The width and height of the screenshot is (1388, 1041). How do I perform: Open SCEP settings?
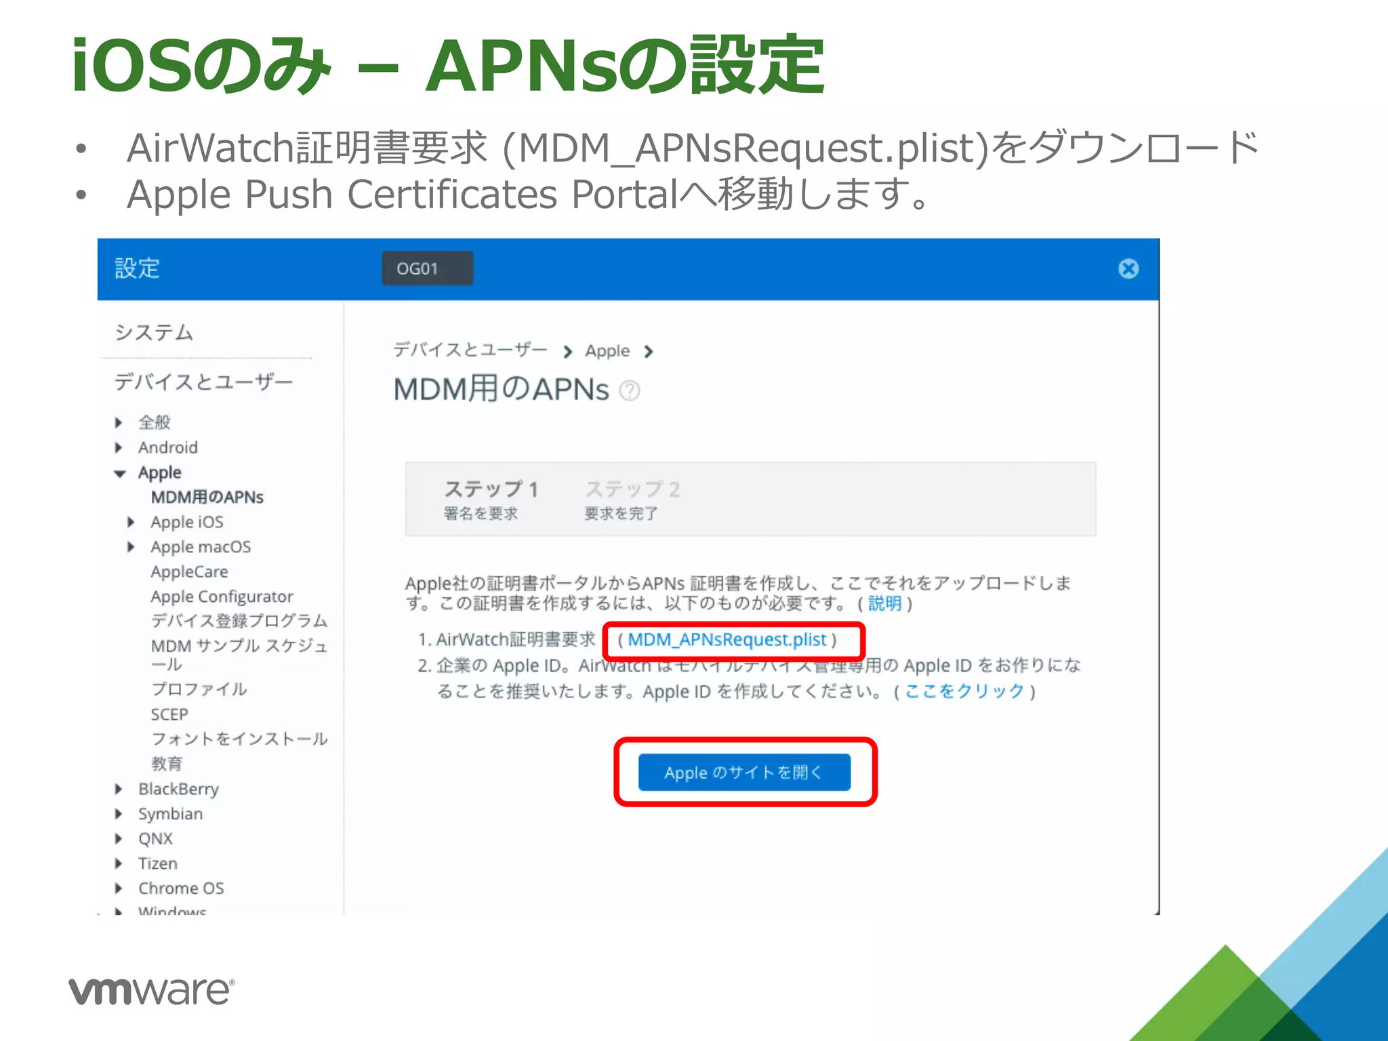click(169, 714)
